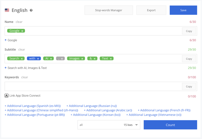Clear the Keywords field
Viewport: 202px width, 139px height.
(24, 77)
